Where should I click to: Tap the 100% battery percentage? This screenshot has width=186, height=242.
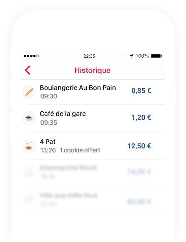142,56
